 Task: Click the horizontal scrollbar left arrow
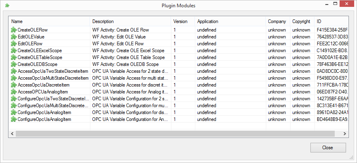coord(12,133)
